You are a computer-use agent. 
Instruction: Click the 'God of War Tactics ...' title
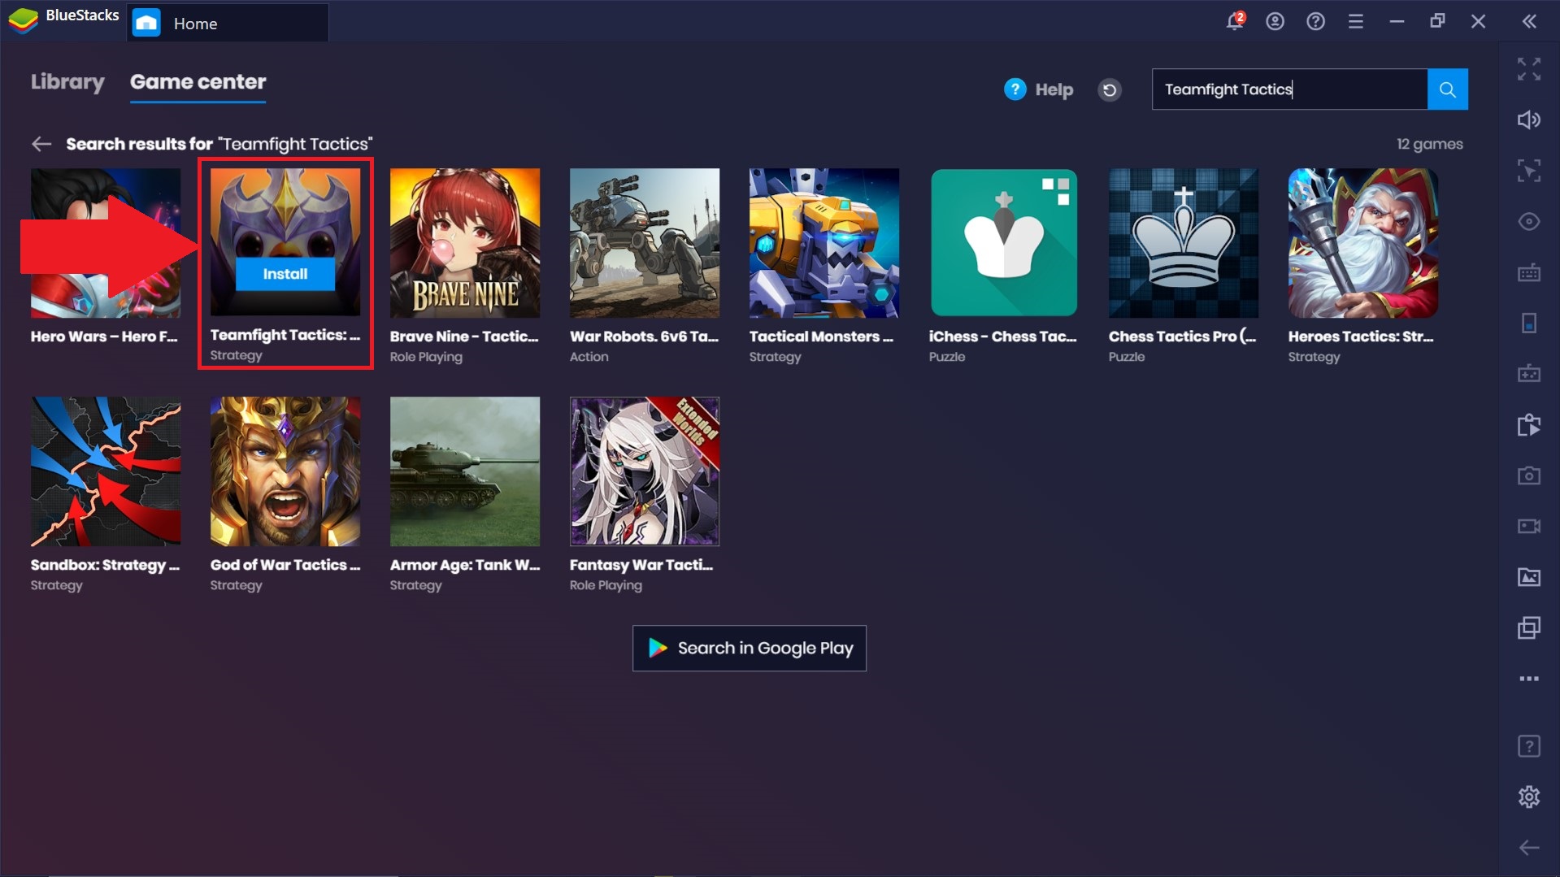(x=285, y=565)
